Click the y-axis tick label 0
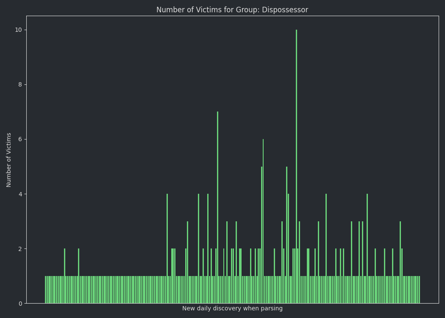Viewport: 445px width, 318px height. pyautogui.click(x=20, y=304)
